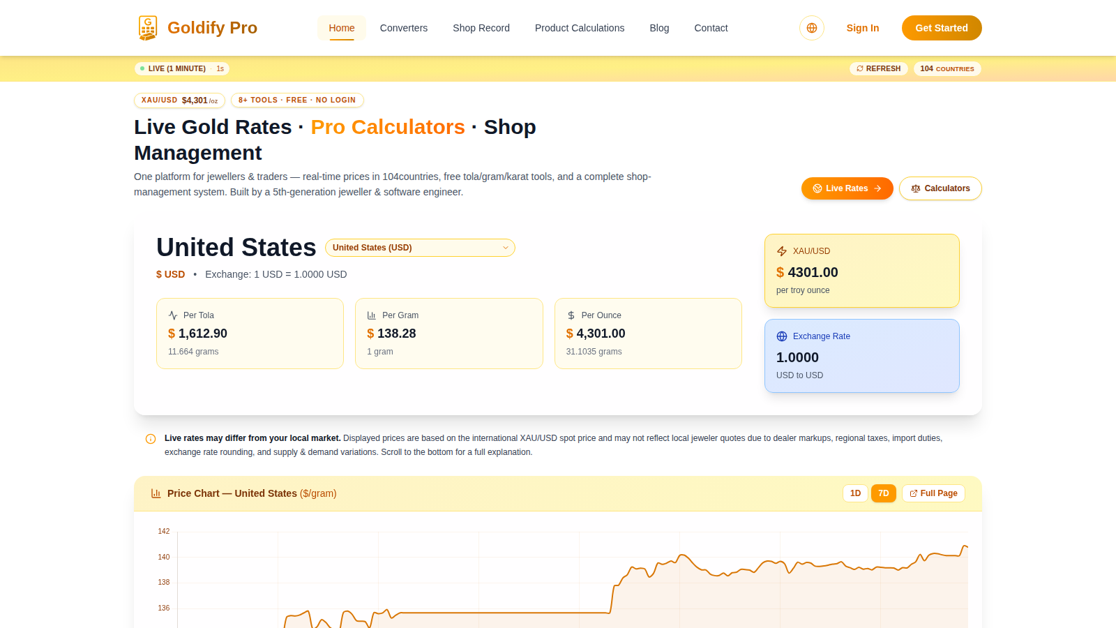Select the Per Tola price card
The height and width of the screenshot is (628, 1116).
click(x=250, y=334)
